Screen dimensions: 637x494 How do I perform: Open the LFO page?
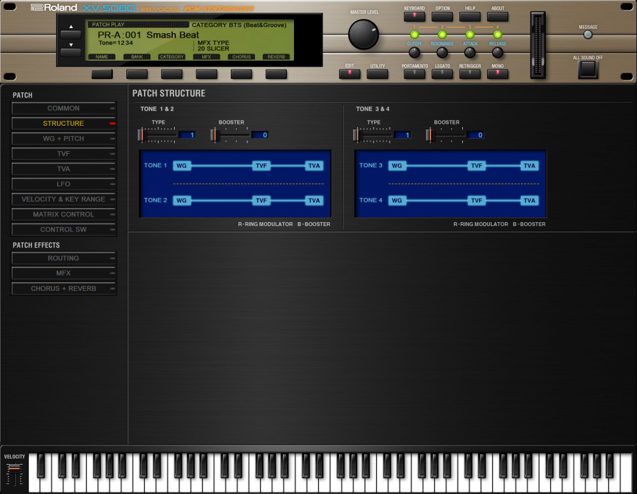tap(64, 184)
